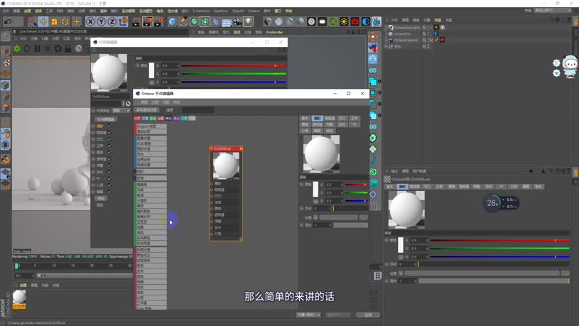Toggle the X axis lock
Screen dimensions: 579x326
[90, 22]
